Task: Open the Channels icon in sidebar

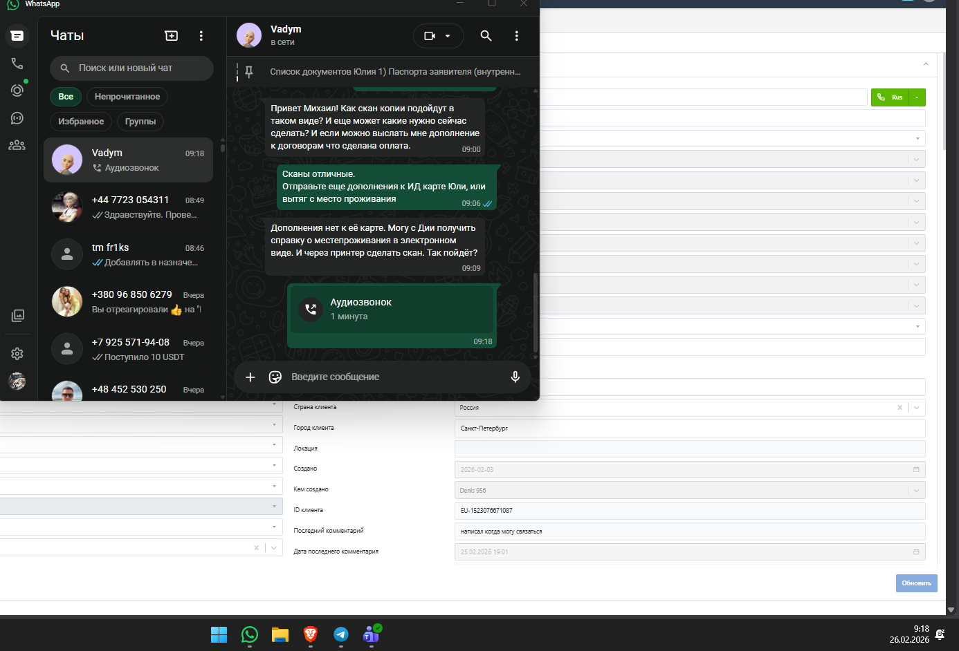Action: click(17, 118)
